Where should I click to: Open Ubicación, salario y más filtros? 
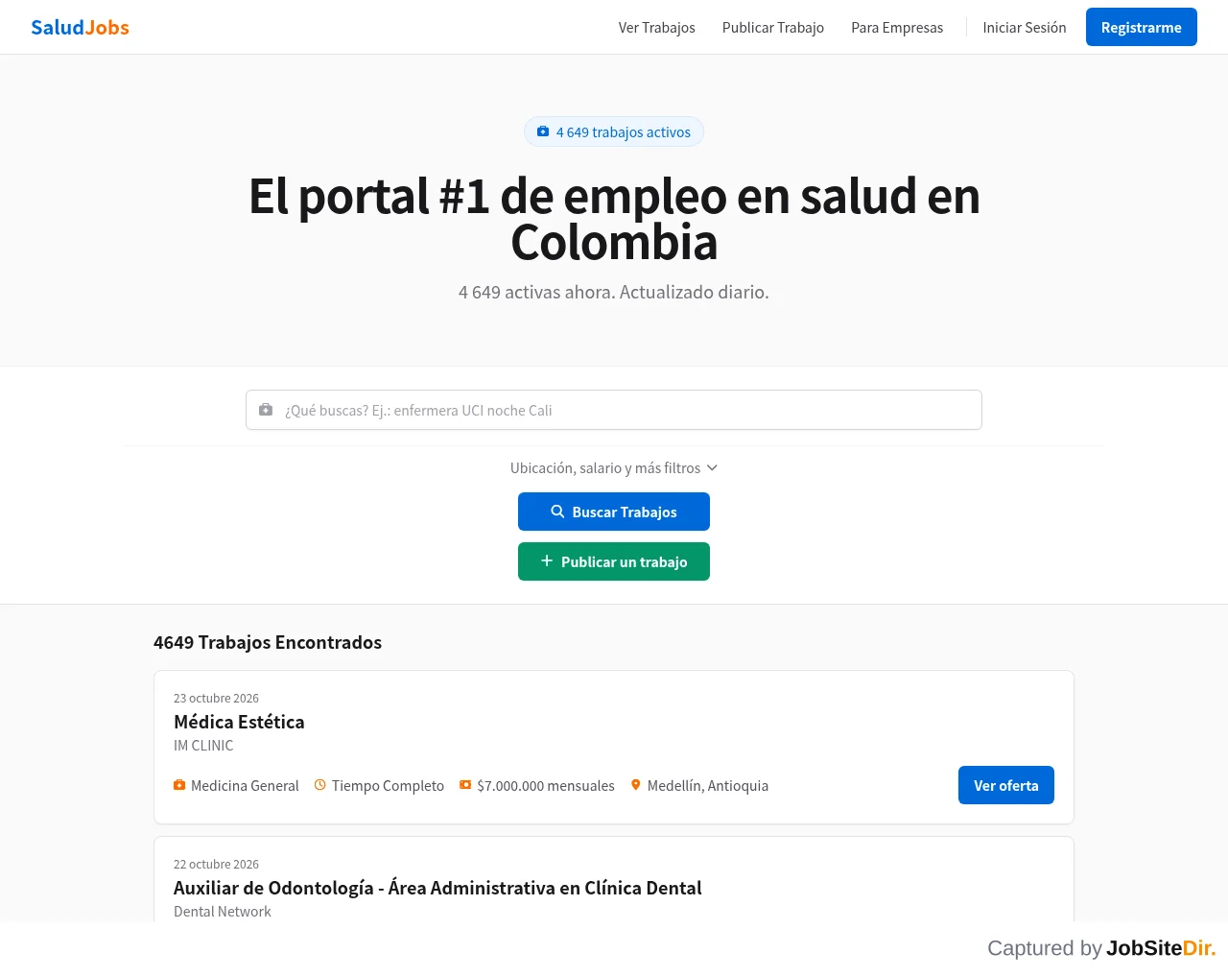614,467
